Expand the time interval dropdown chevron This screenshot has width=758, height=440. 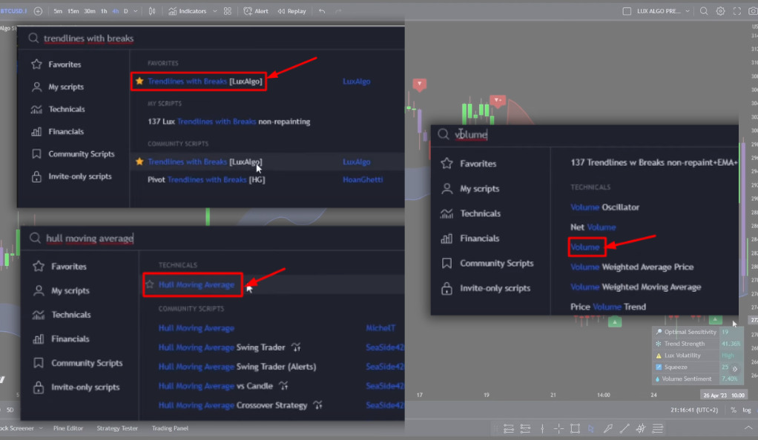click(x=135, y=11)
